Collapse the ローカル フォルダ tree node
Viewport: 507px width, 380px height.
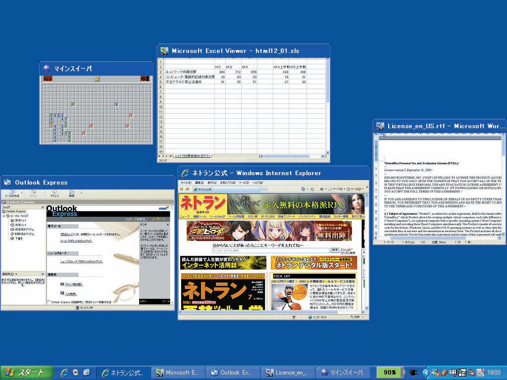pyautogui.click(x=4, y=216)
